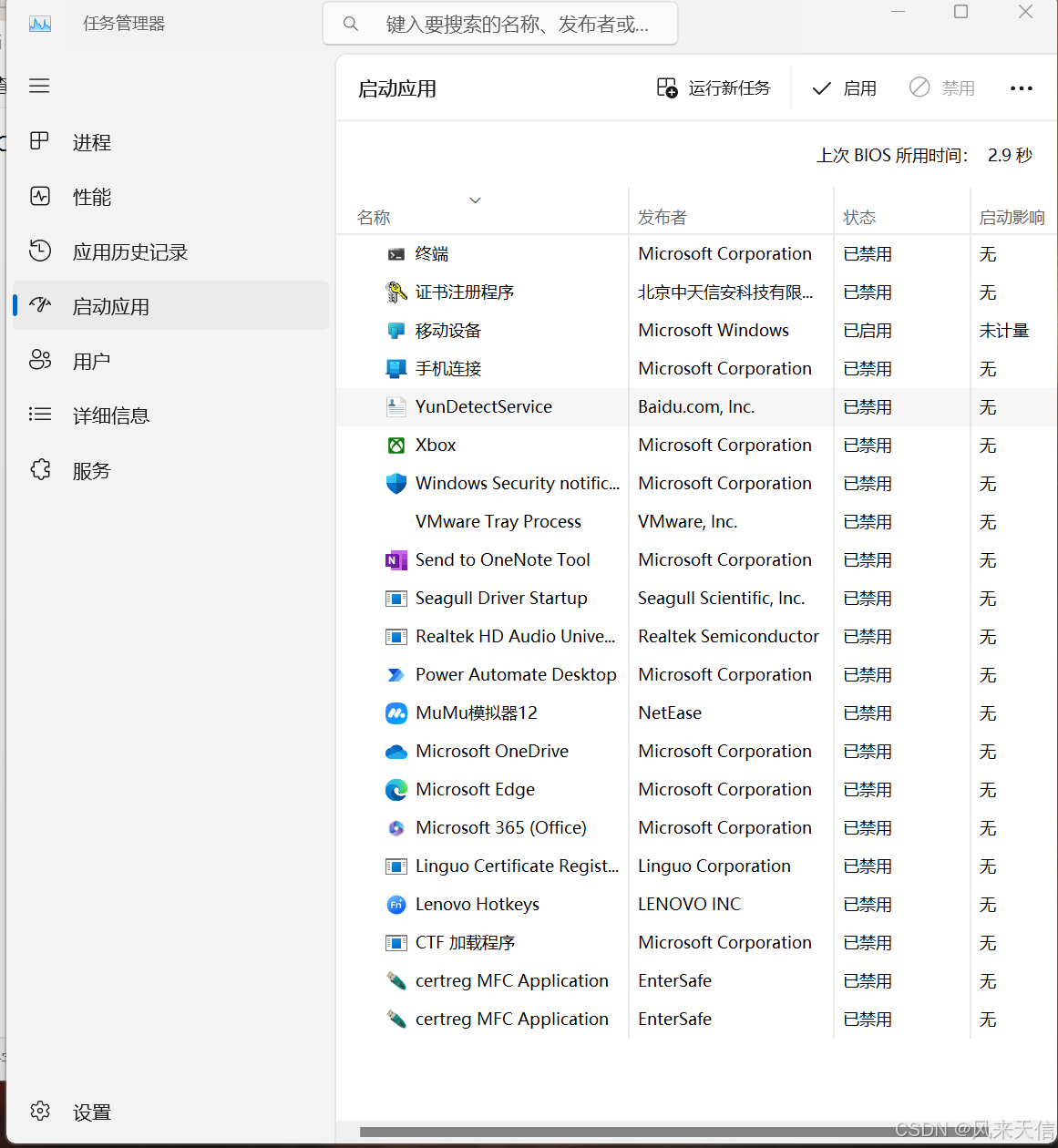Select Realtek HD Audio Universal row
The width and height of the screenshot is (1058, 1148).
click(696, 637)
